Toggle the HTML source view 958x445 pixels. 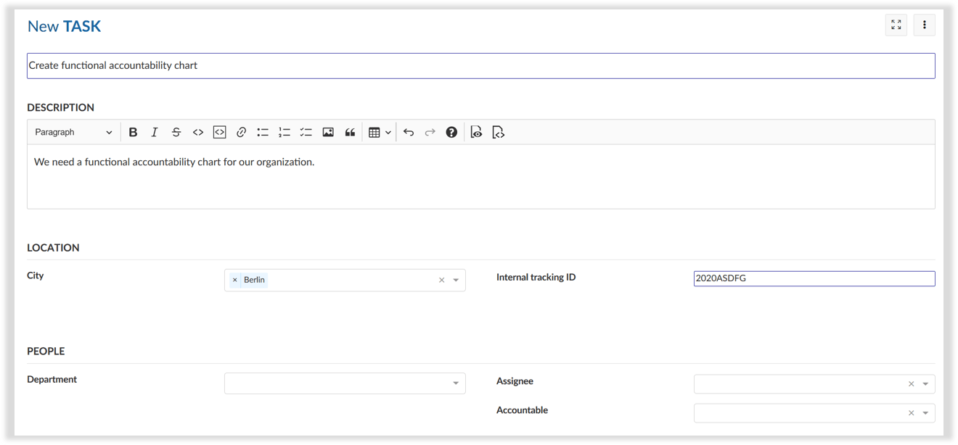point(498,131)
